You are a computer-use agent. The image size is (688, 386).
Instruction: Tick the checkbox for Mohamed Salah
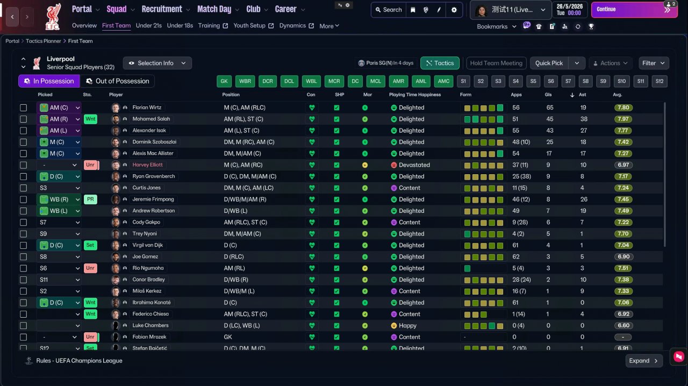[23, 119]
